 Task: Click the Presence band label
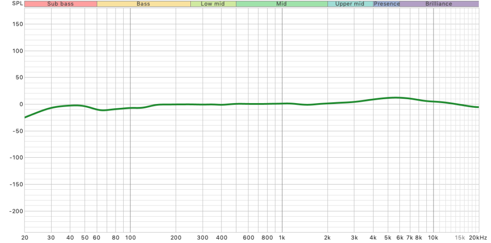pyautogui.click(x=387, y=4)
